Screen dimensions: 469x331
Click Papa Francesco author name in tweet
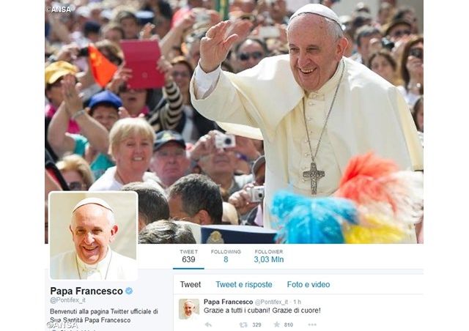tap(228, 302)
